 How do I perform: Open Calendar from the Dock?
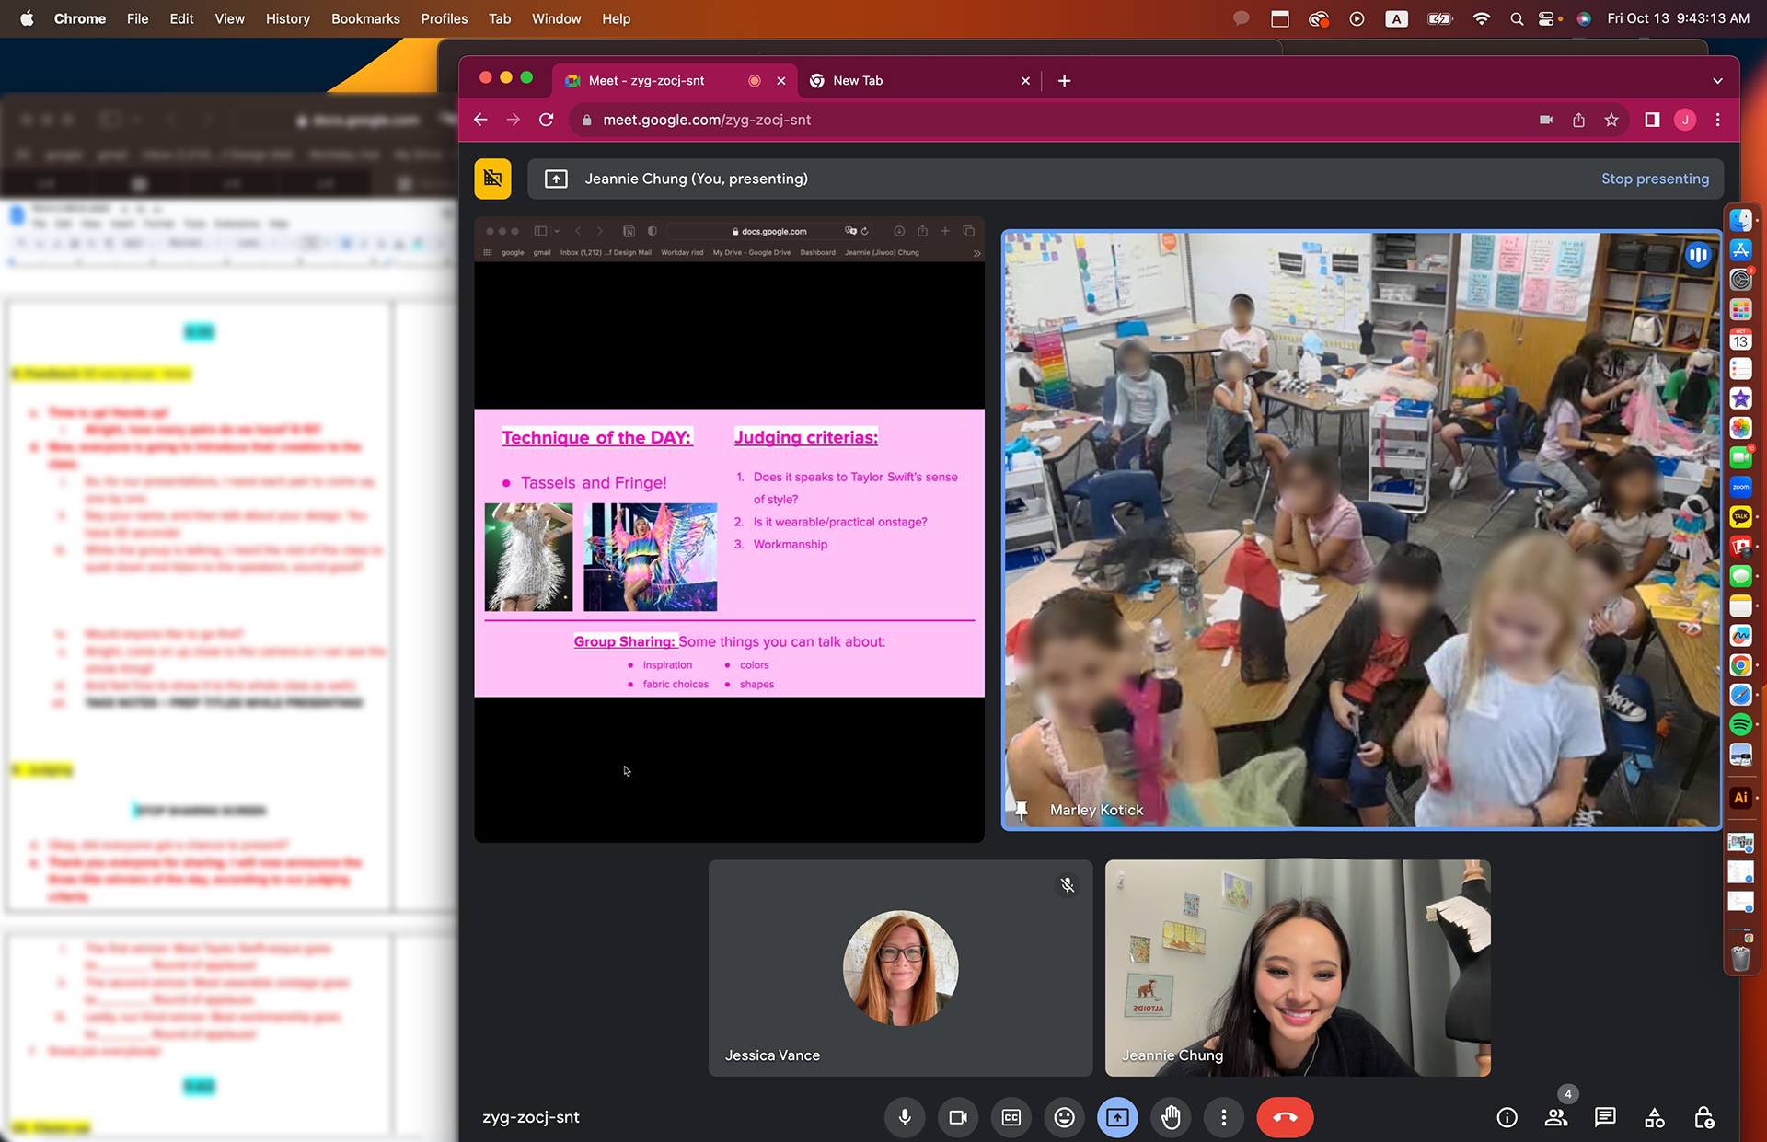point(1740,339)
